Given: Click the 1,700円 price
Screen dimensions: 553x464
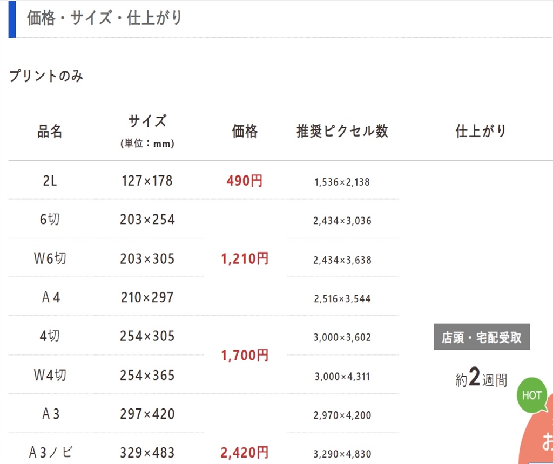Looking at the screenshot, I should [245, 355].
